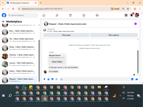Image resolution: width=143 pixels, height=107 pixels.
Task: Click the Mageed Karam name in card
Action: (x=55, y=55)
